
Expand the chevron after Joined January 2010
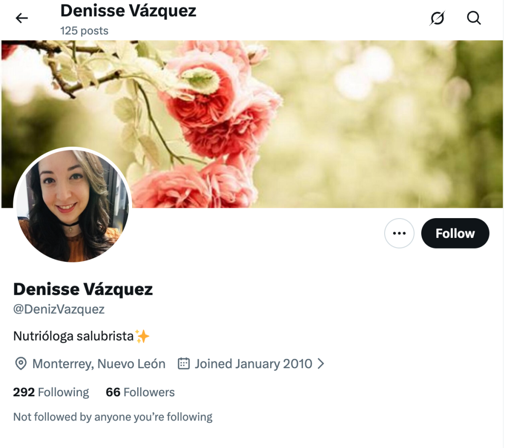click(x=321, y=364)
